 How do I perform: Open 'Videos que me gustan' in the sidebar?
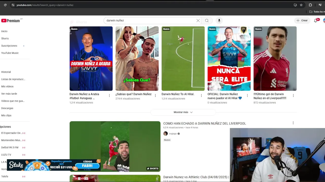pyautogui.click(x=13, y=101)
